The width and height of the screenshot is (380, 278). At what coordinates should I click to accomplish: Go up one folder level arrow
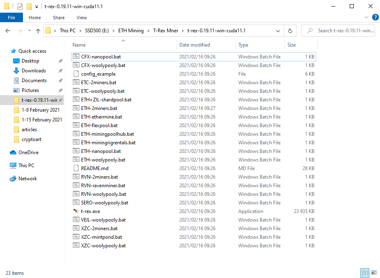38,31
